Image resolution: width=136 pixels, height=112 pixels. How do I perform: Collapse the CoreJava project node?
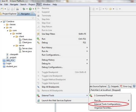pos(1,22)
